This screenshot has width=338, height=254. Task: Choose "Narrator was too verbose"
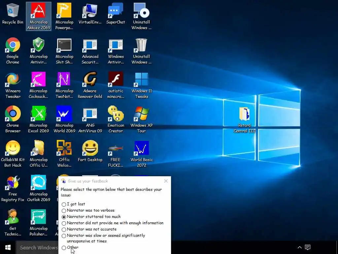coord(88,210)
